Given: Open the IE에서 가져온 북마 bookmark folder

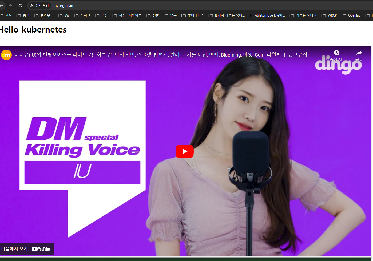Looking at the screenshot, I should pyautogui.click(x=227, y=15).
